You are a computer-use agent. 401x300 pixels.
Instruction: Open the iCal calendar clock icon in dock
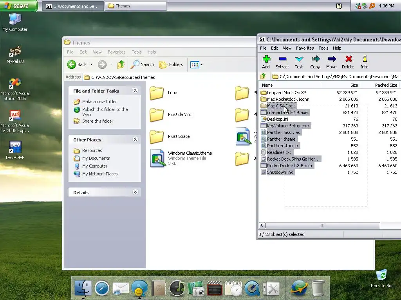click(233, 288)
